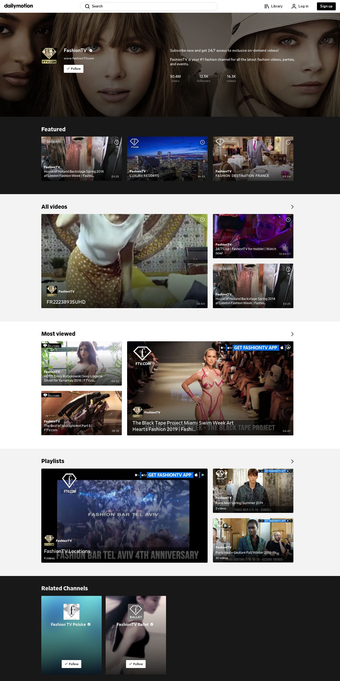Expand the All videos section arrow
This screenshot has width=340, height=681.
pos(292,207)
